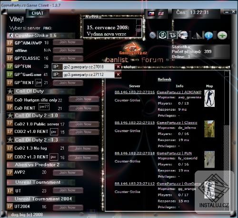Join Now for CoD Hurtgen rifle only
The height and width of the screenshot is (218, 238).
84,99
